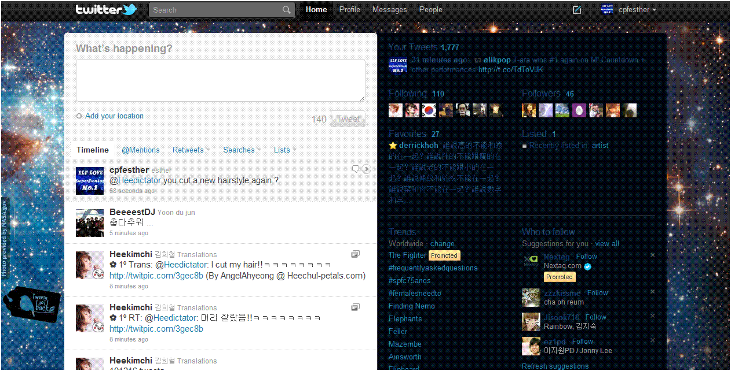
Task: Click media icon on Heekimchi RT tweet
Action: 356,307
